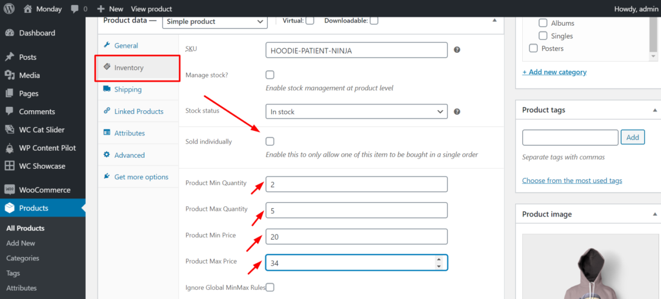
Task: Click the comments bubble icon in admin bar
Action: (x=75, y=9)
